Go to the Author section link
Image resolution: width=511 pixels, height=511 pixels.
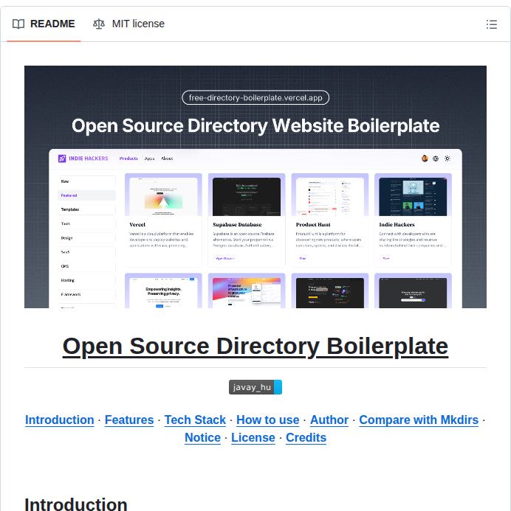point(329,420)
